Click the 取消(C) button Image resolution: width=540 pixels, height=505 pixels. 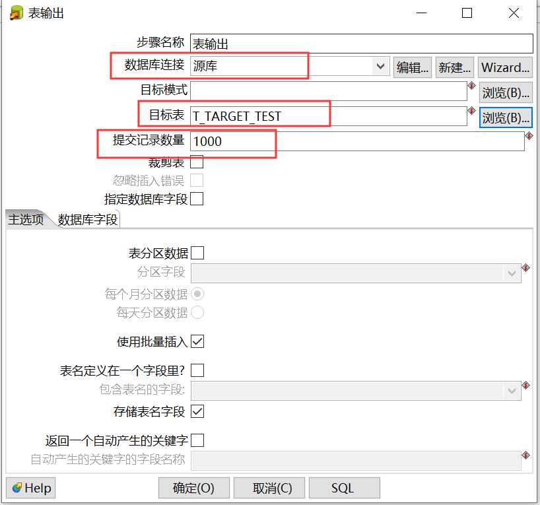coord(269,488)
